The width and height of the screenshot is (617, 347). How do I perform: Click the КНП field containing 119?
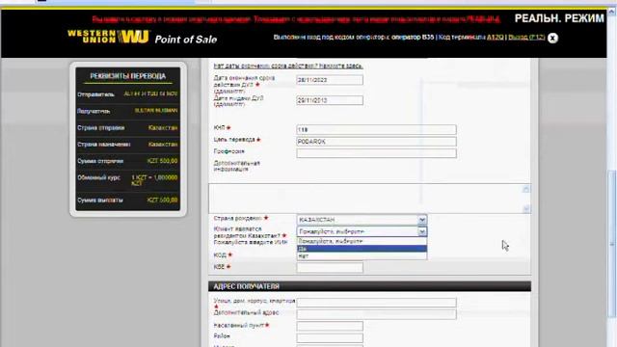click(x=377, y=129)
